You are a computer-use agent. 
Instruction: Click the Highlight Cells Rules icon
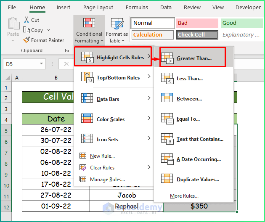click(87, 57)
